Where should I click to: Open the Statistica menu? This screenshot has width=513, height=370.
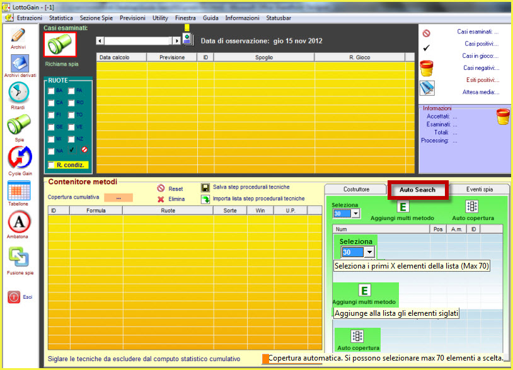61,18
